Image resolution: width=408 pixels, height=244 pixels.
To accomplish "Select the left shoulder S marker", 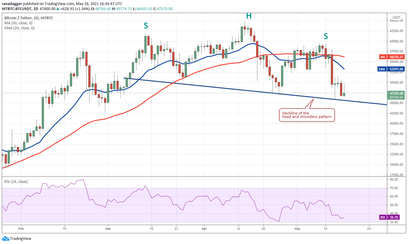I will pos(146,26).
